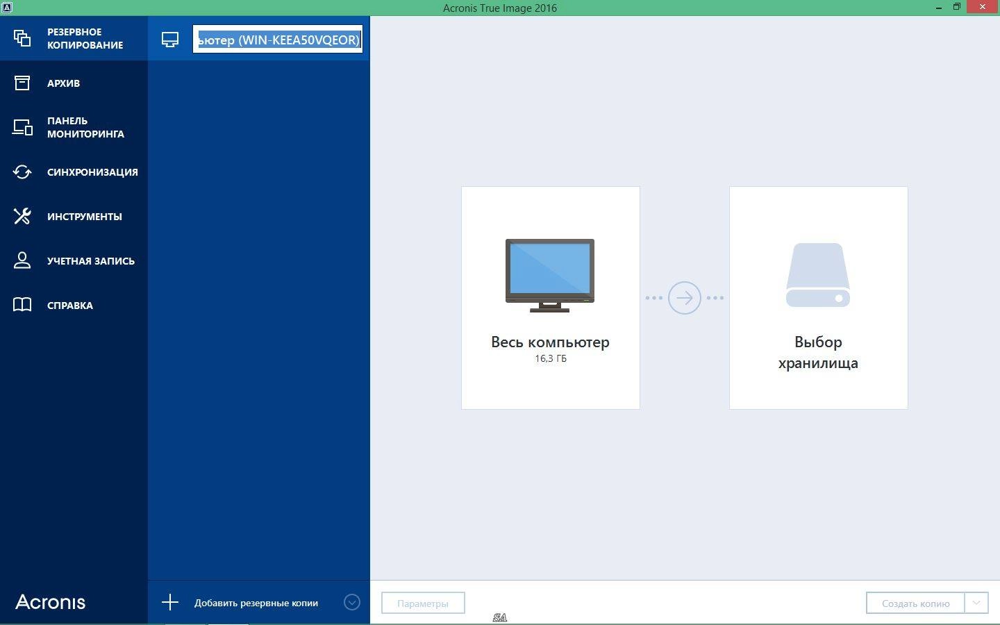Close Acronis True Image 2016
The width and height of the screenshot is (1000, 625).
pos(983,7)
